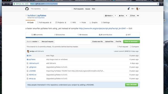
Task: Click the .bbtravis.yml file icon
Action: 28,63
